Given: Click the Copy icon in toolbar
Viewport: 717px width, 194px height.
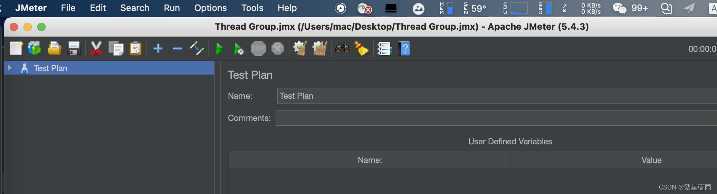Looking at the screenshot, I should point(116,49).
